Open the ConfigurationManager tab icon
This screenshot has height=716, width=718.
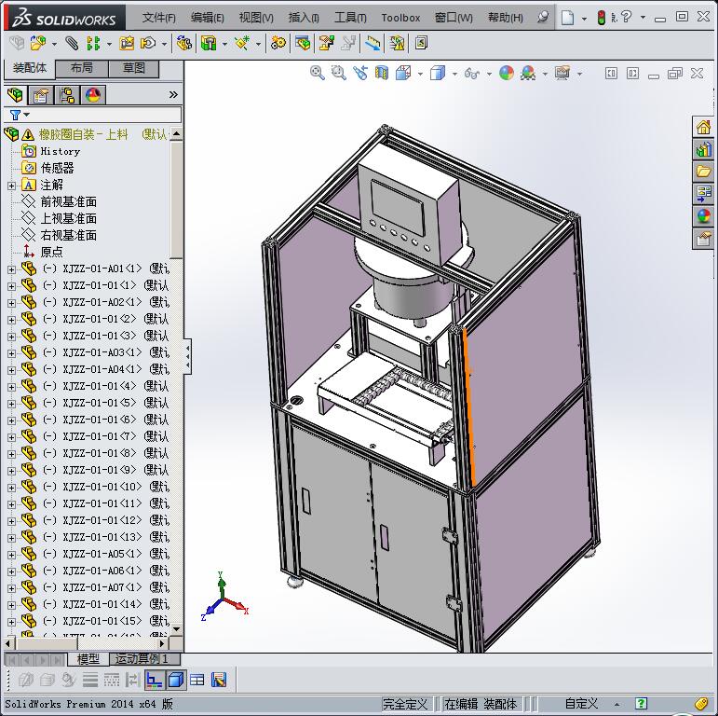(67, 95)
